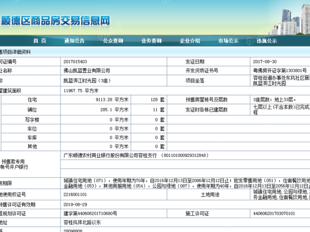Click 0 套 in the 车库 row

160,138
